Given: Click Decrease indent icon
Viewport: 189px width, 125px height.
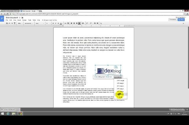Looking at the screenshot, I should pos(95,23).
